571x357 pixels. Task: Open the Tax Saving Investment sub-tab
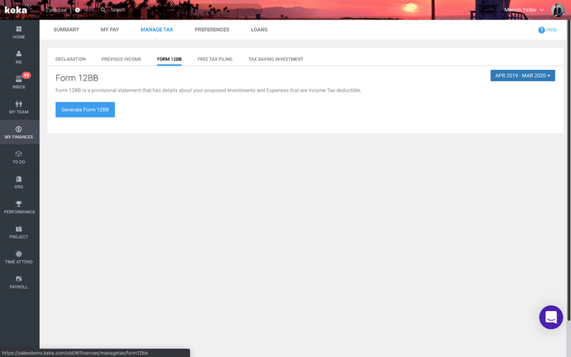point(275,59)
